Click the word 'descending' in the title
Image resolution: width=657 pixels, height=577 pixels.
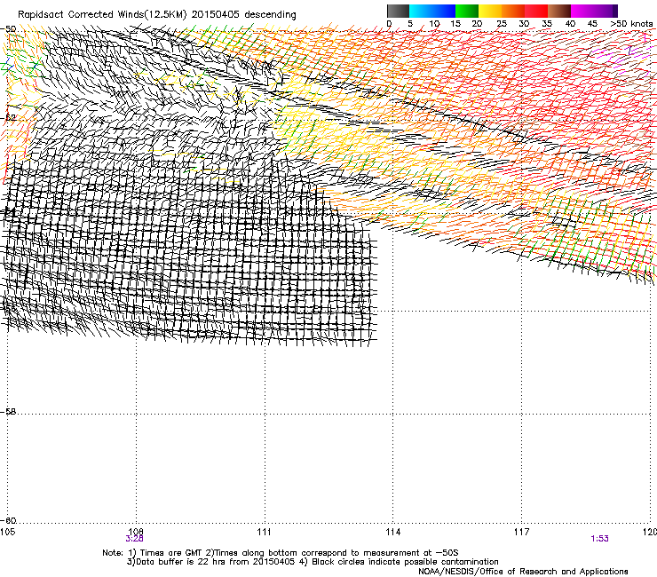tap(270, 15)
